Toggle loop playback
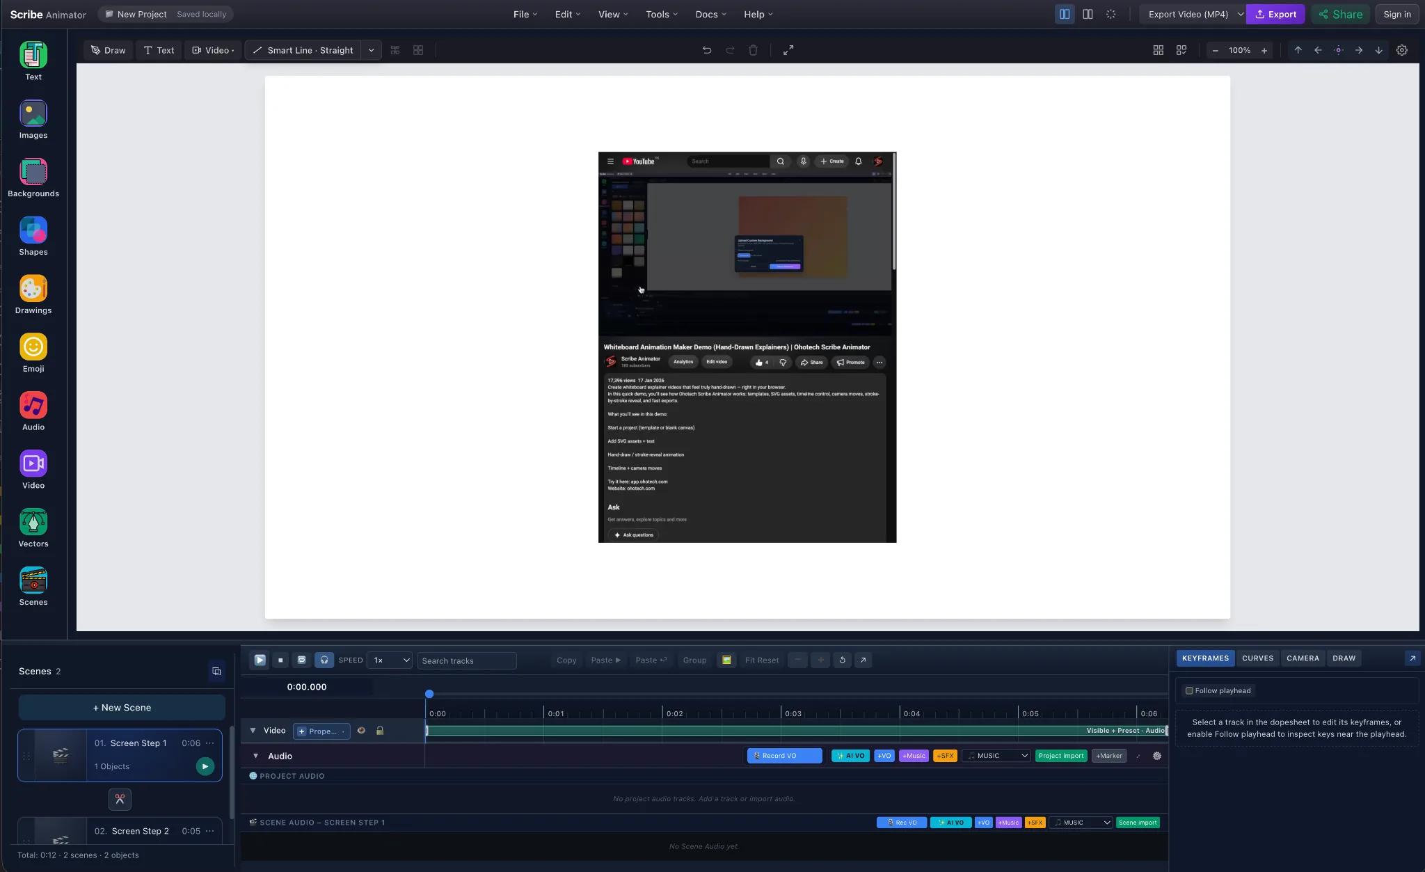The image size is (1425, 872). [301, 660]
